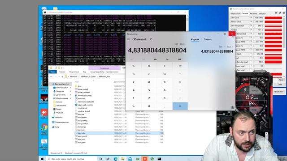Open the Главная ribbon tab in Explorer
287x161 pixels.
pos(62,72)
